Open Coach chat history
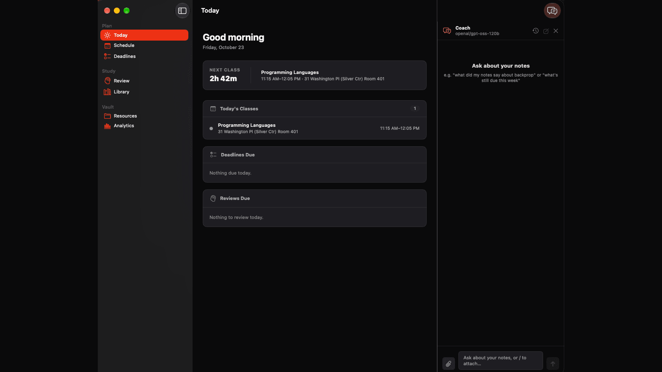This screenshot has height=372, width=662. pyautogui.click(x=535, y=31)
